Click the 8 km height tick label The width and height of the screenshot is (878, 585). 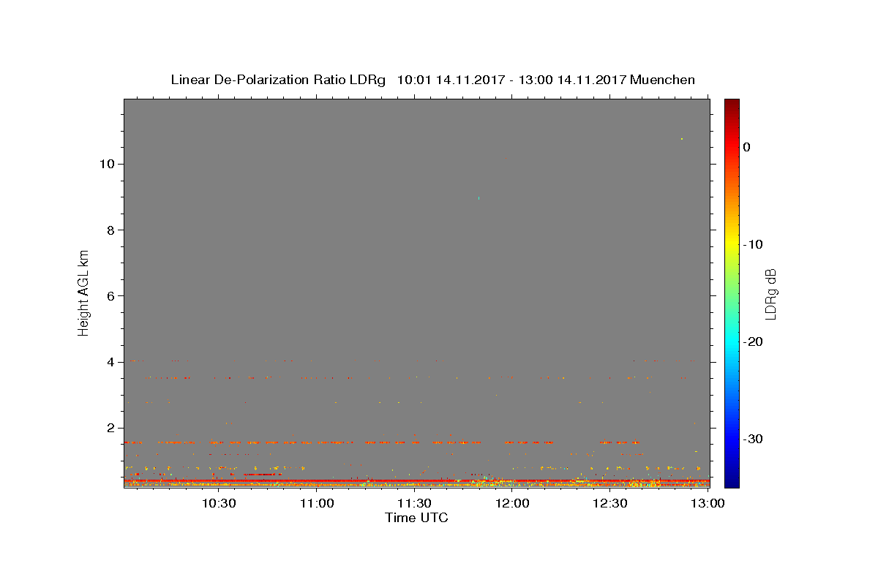coord(111,230)
